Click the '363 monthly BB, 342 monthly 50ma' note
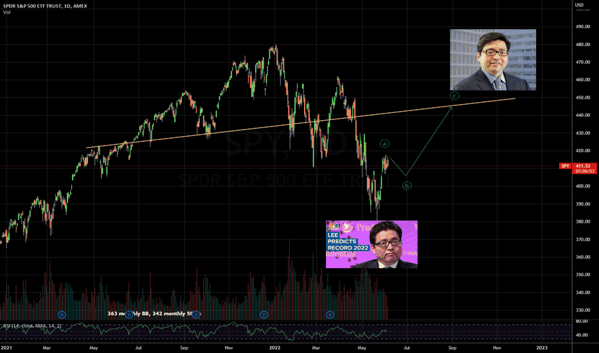Screen dimensions: 599x353 (154, 313)
